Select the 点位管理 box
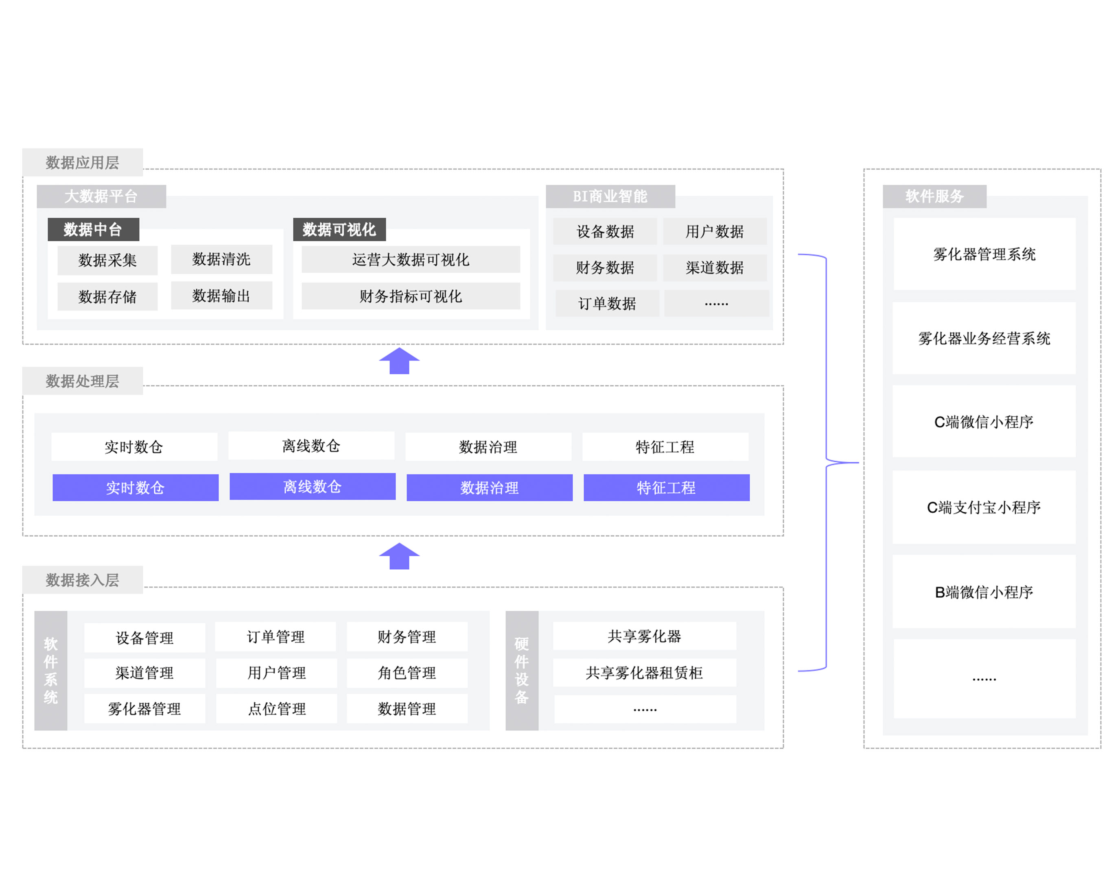This screenshot has width=1120, height=896. 277,709
